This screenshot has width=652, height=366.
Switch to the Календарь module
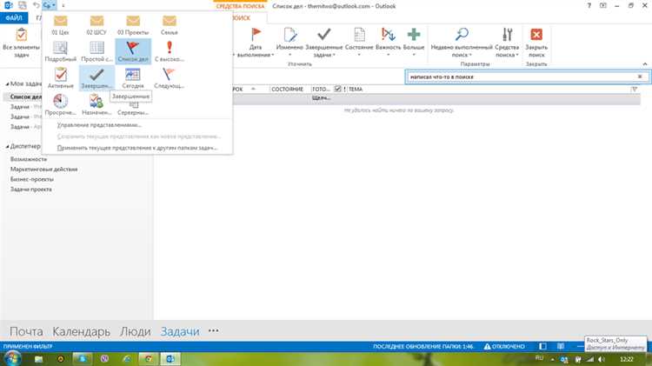coord(81,331)
